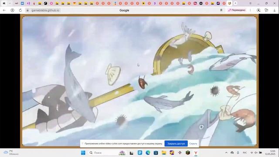Expand hidden system tray icons chevron
This screenshot has height=157, width=279.
tap(226, 153)
